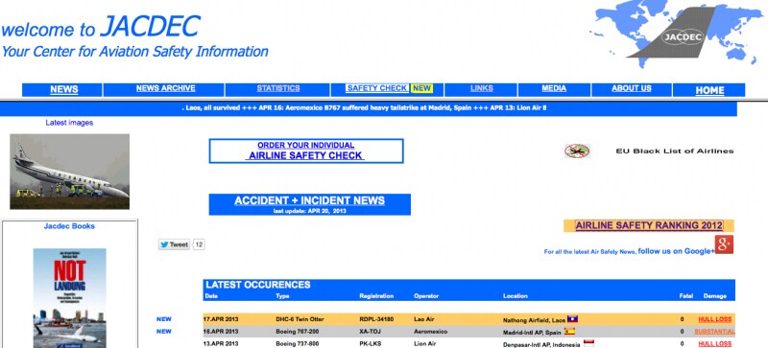Image resolution: width=768 pixels, height=348 pixels.
Task: Click the HULL LOSS link for Lao Air
Action: [714, 319]
